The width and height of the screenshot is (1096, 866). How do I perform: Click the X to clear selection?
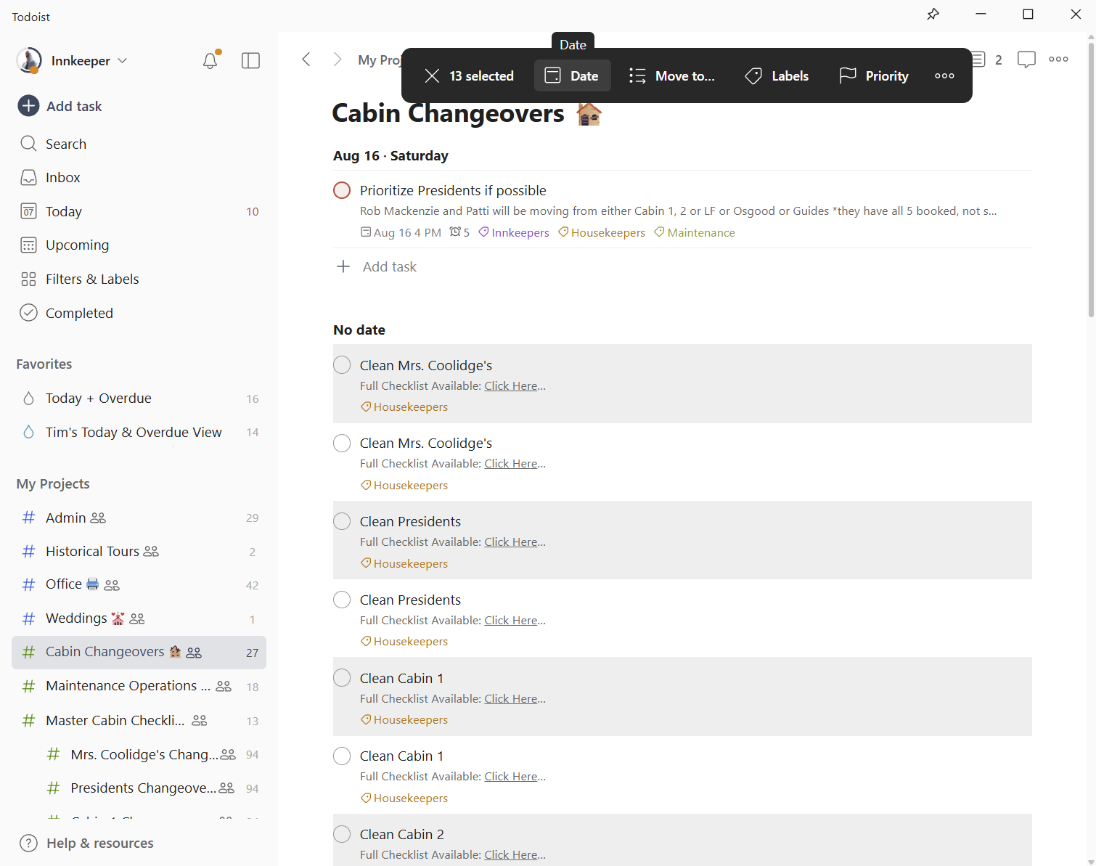[432, 76]
